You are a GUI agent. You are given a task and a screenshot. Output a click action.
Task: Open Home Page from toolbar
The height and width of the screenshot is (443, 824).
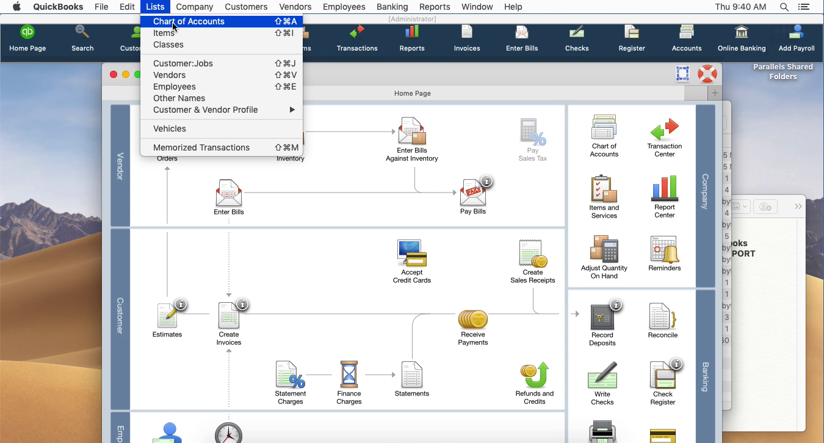coord(27,38)
